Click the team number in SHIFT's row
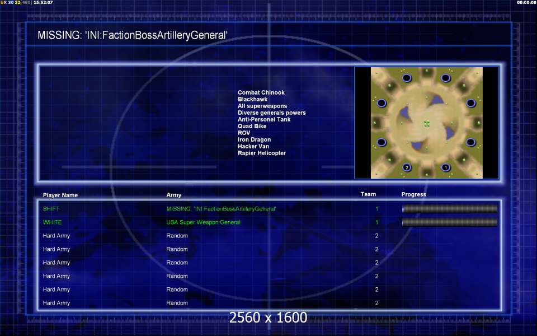 point(376,209)
